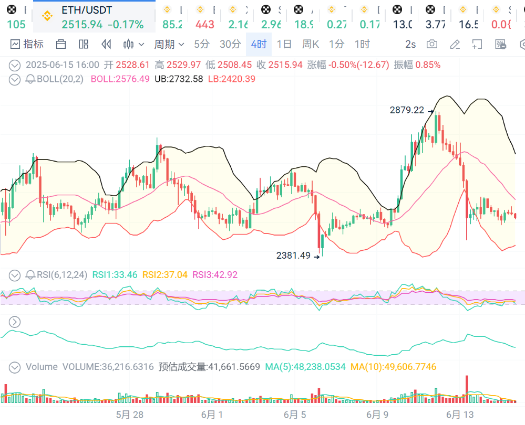The width and height of the screenshot is (525, 425).
Task: Open the candlestick chart type dropdown
Action: coord(133,44)
